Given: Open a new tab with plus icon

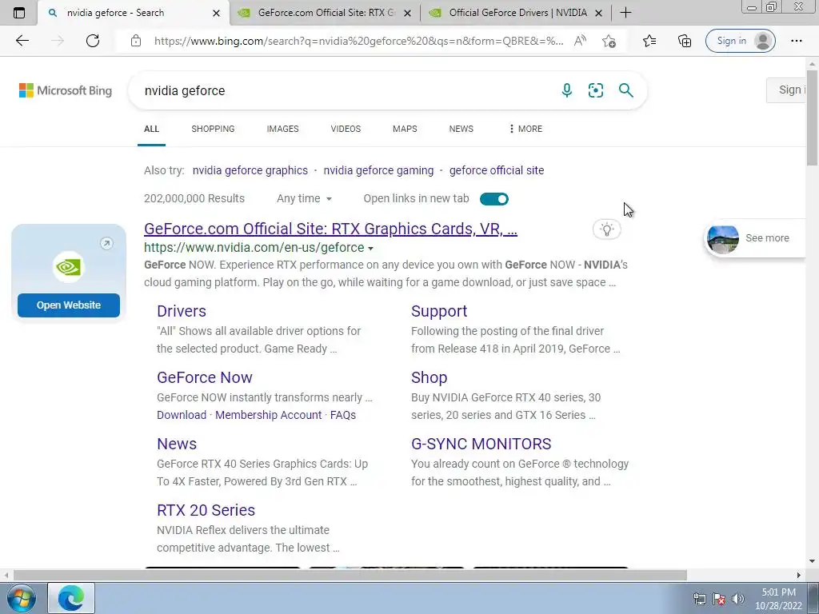Looking at the screenshot, I should click(x=625, y=13).
